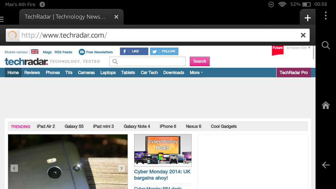The height and width of the screenshot is (189, 336).
Task: Show previous slide in carousel
Action: coord(14,168)
